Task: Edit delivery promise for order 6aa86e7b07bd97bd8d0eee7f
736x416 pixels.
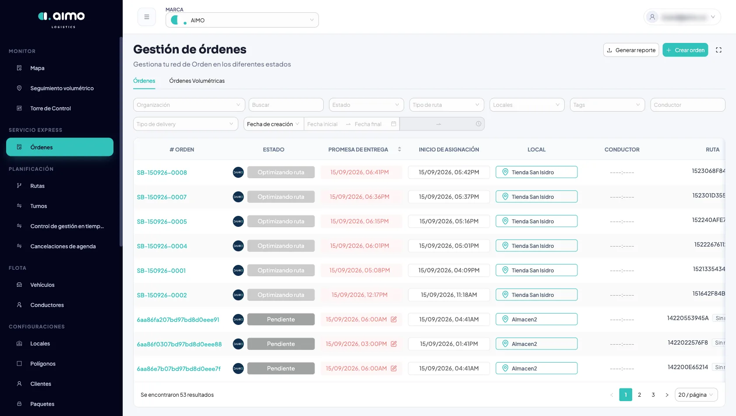Action: 394,368
